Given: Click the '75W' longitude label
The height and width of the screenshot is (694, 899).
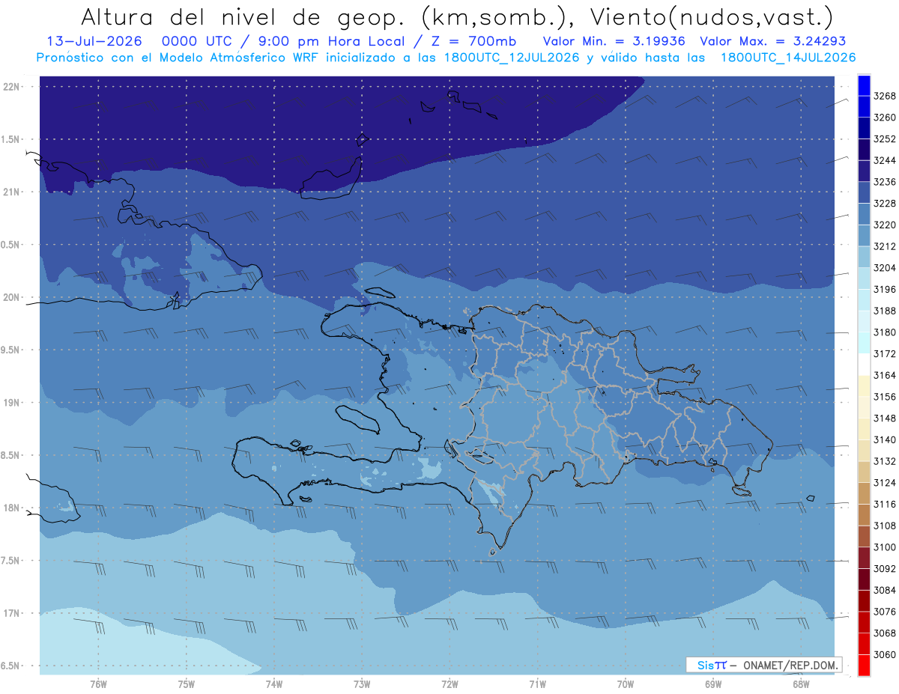Looking at the screenshot, I should [187, 684].
